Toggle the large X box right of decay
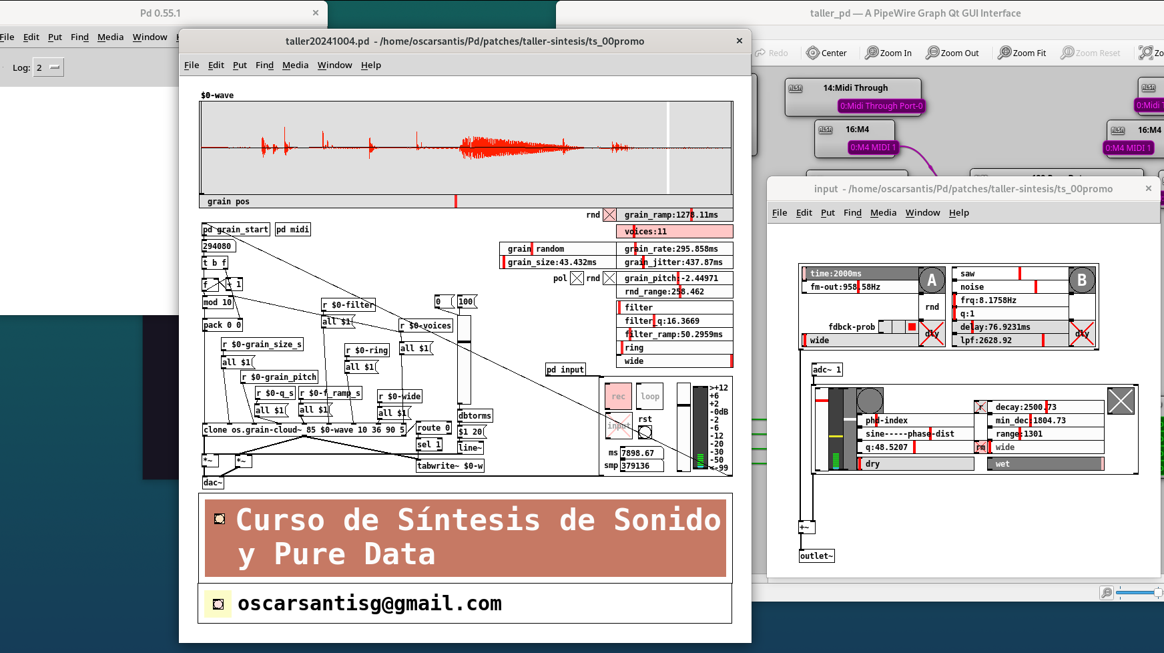The width and height of the screenshot is (1164, 653). 1121,401
